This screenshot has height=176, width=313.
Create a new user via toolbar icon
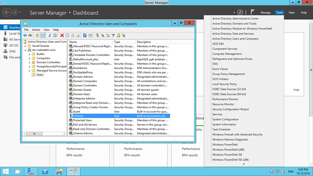point(97,36)
